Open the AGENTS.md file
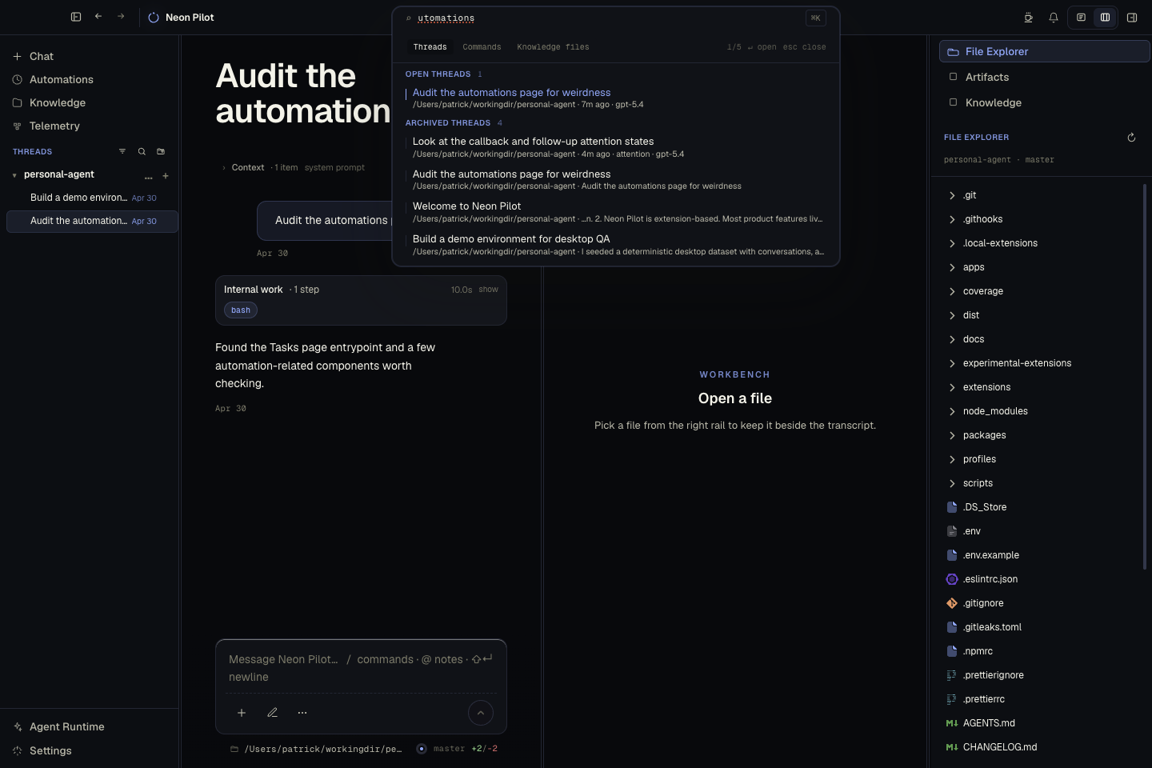1152x768 pixels. click(989, 723)
